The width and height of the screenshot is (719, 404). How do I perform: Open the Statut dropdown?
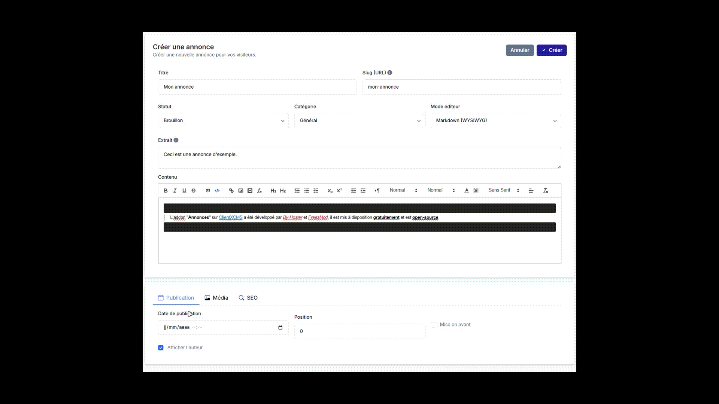[x=223, y=120]
